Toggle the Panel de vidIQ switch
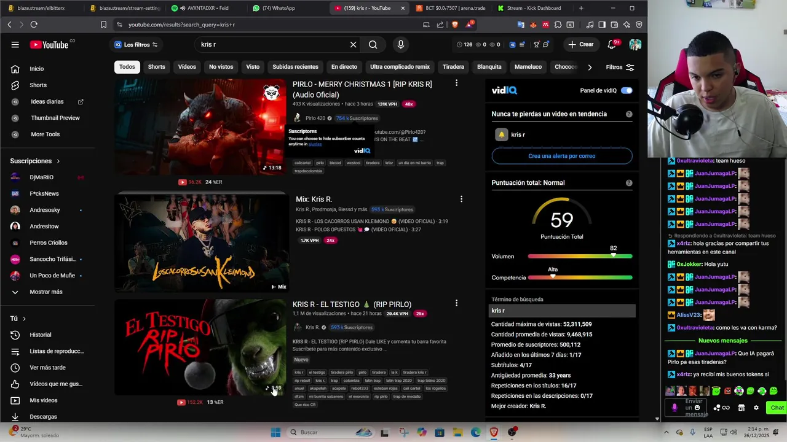 (627, 90)
